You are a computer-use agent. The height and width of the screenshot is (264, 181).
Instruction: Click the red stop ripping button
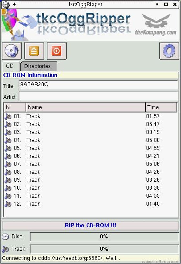click(57, 51)
